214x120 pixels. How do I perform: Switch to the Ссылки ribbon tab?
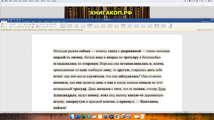pos(39,22)
